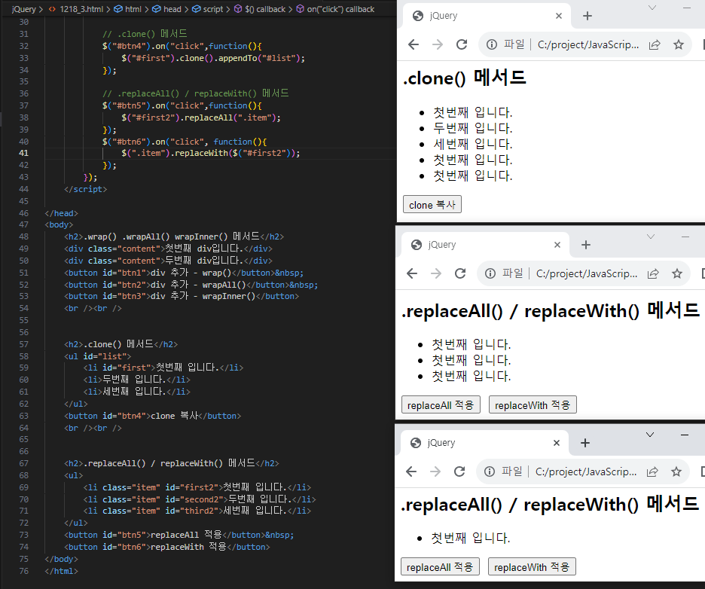The width and height of the screenshot is (705, 589).
Task: Open new tab in bottom browser window
Action: pos(585,443)
